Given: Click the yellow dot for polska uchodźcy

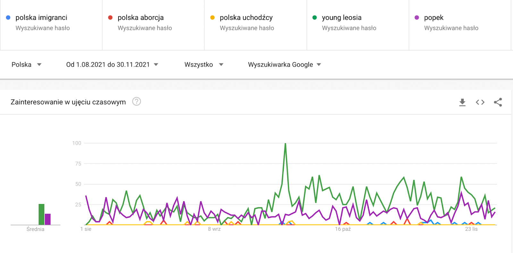Looking at the screenshot, I should pyautogui.click(x=212, y=18).
